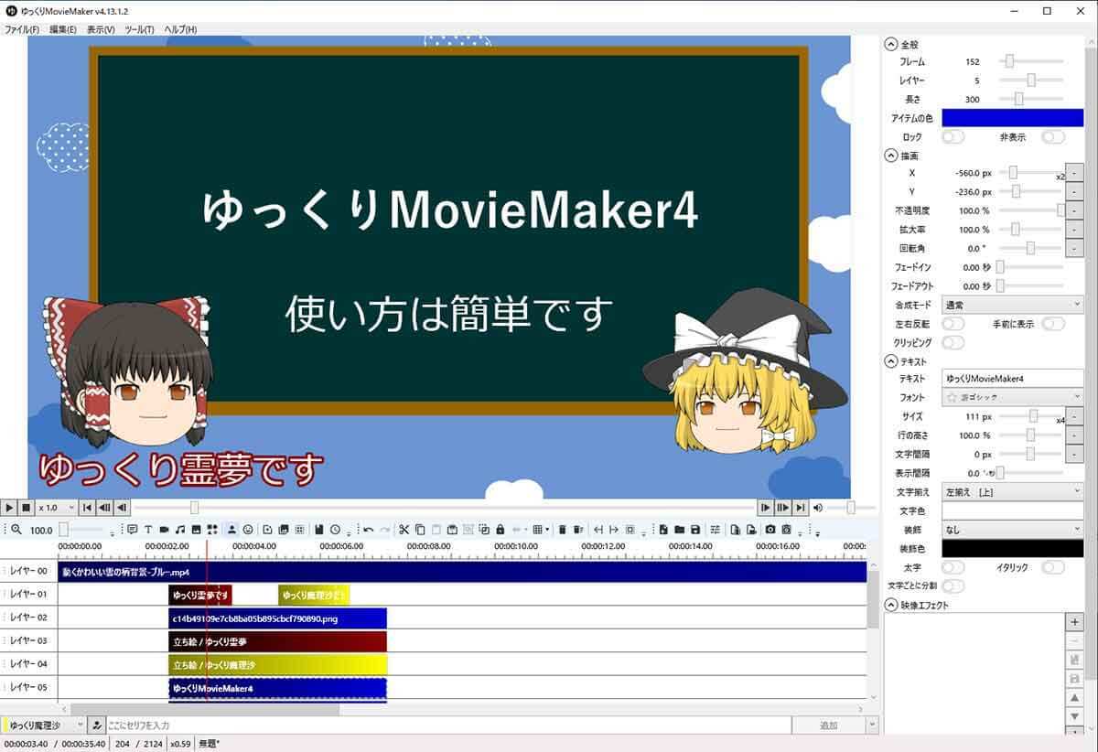The width and height of the screenshot is (1098, 752).
Task: Open character selector ゆっくり魔理沙 dropdown
Action: tap(44, 725)
